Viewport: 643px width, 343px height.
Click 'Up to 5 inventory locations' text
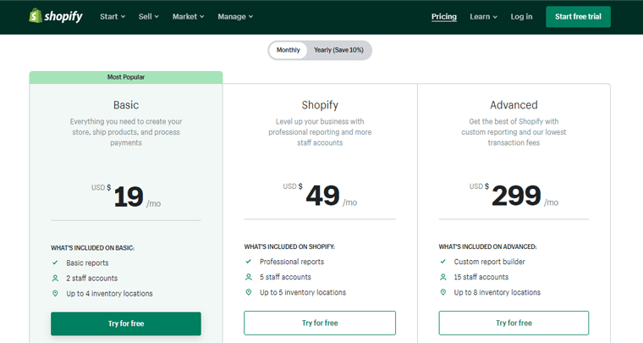303,292
